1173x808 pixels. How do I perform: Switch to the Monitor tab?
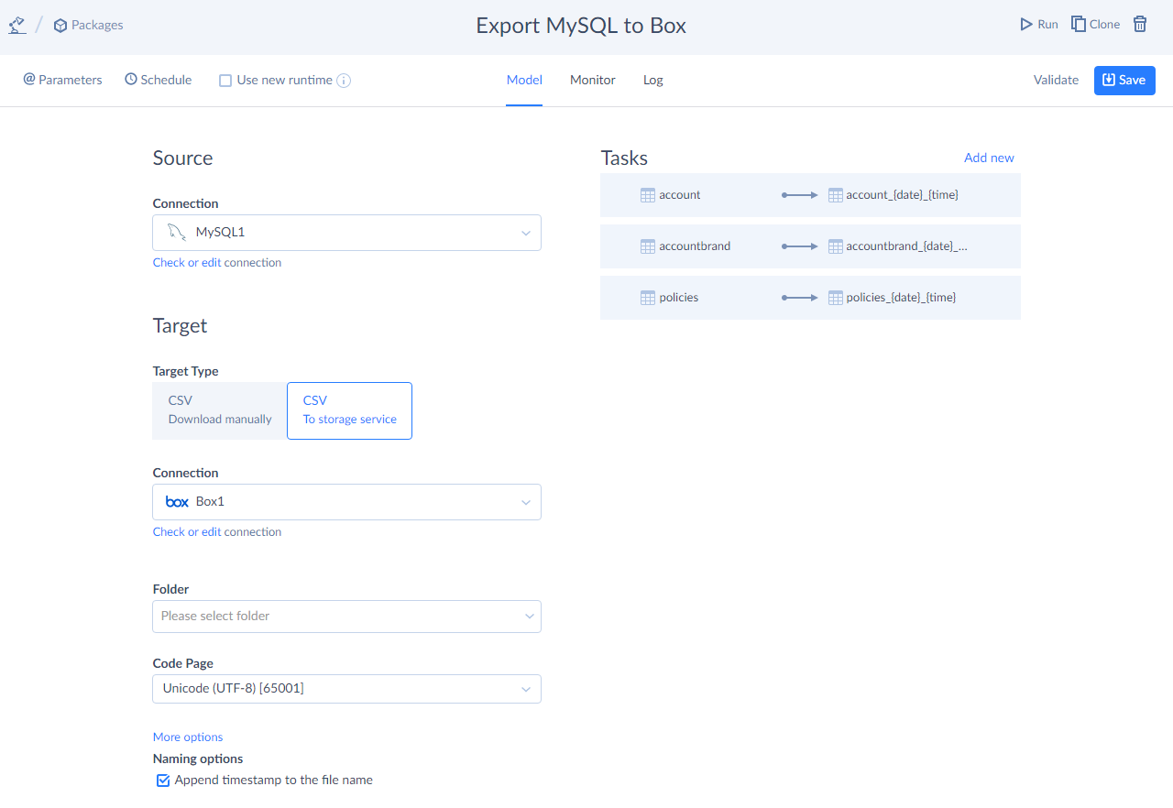[592, 81]
